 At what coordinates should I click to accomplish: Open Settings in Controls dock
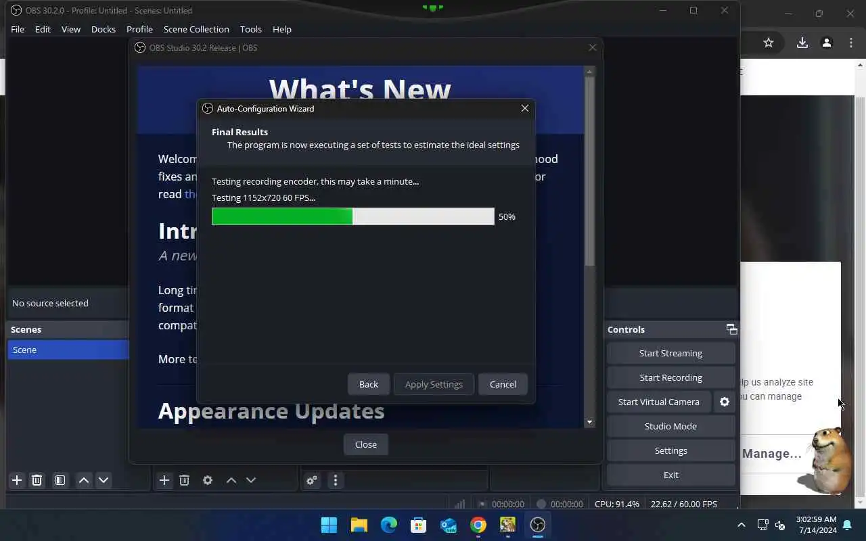click(x=670, y=450)
